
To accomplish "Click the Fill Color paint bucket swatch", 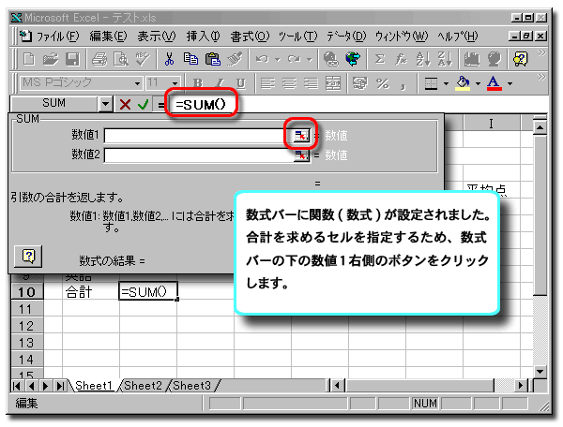I will click(463, 83).
